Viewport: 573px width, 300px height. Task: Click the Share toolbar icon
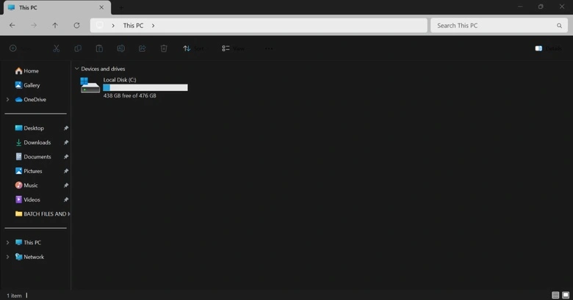click(x=143, y=48)
